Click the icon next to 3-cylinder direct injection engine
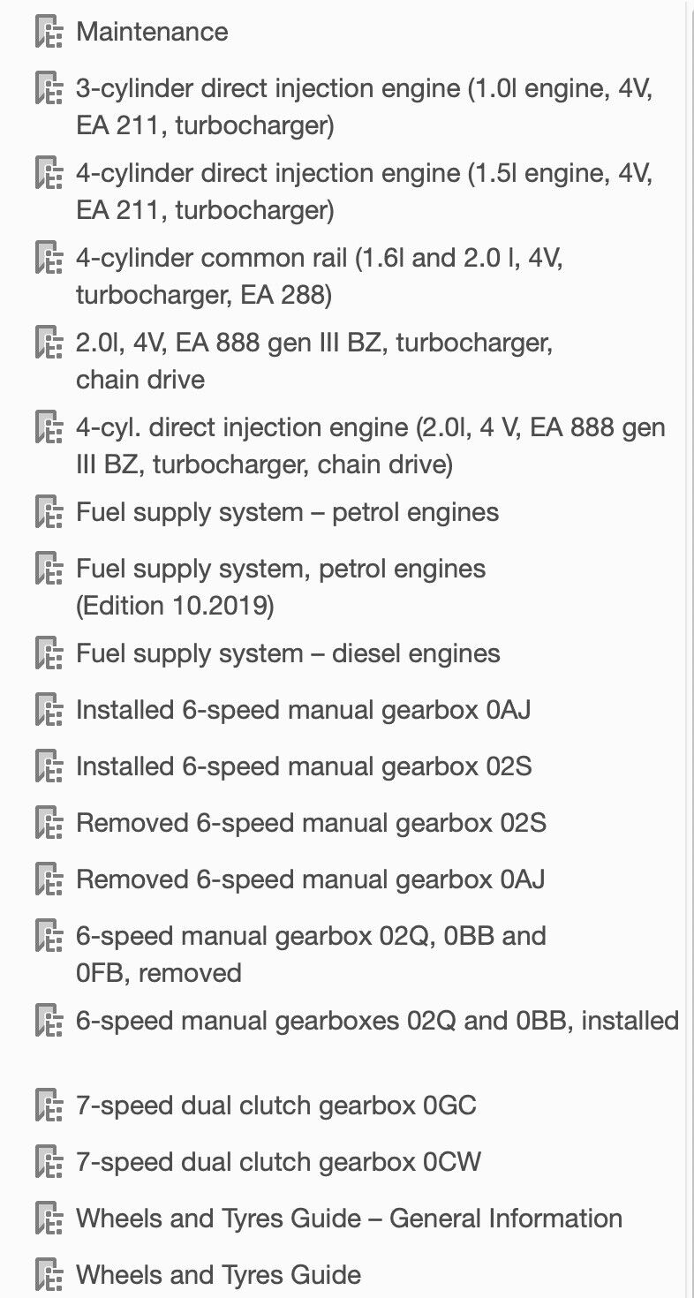 tap(49, 89)
